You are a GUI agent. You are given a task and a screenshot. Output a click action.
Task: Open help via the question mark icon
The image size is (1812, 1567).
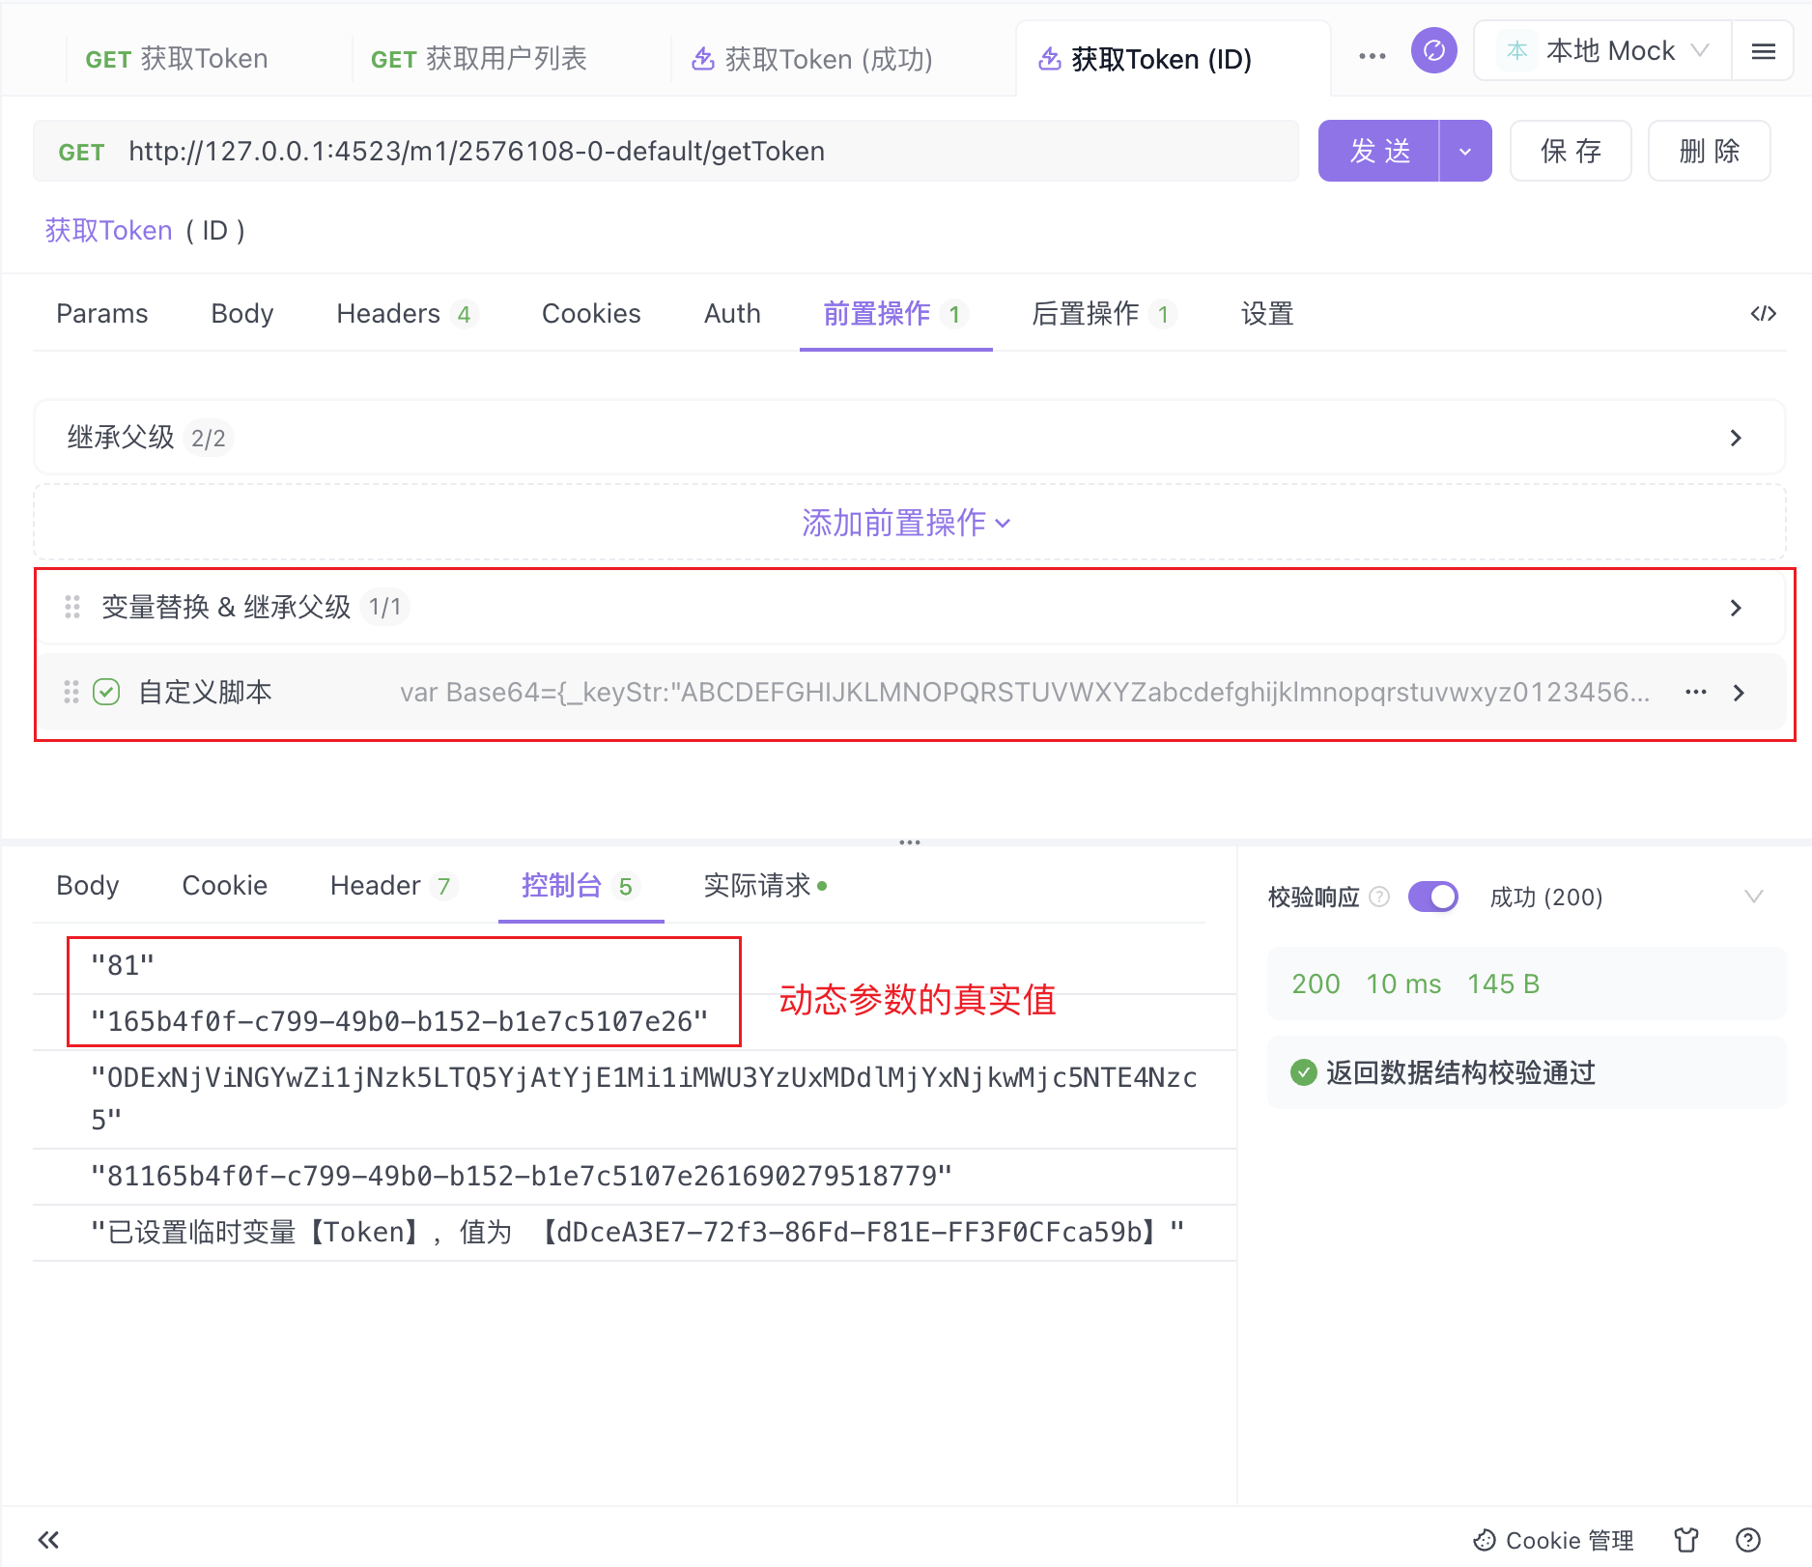click(x=1748, y=1540)
